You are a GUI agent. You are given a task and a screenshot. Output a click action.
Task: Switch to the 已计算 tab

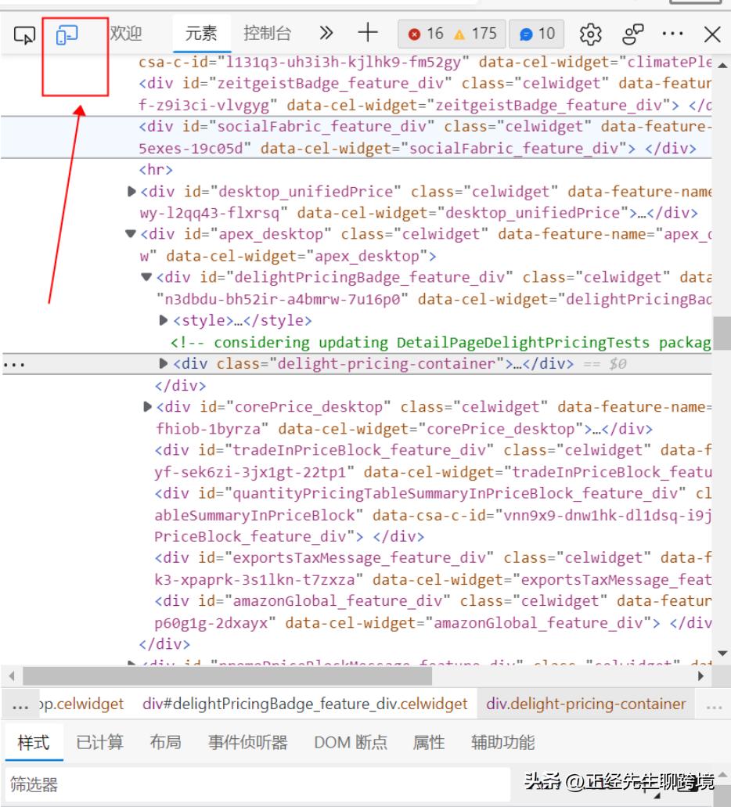tap(99, 742)
